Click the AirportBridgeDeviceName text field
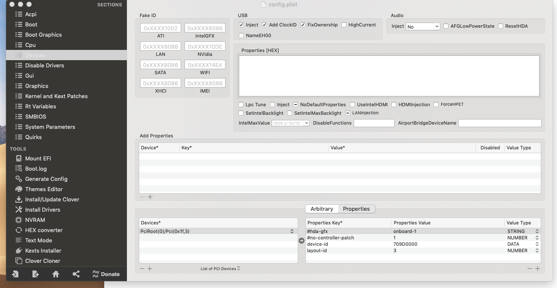This screenshot has width=557, height=288. click(x=499, y=123)
